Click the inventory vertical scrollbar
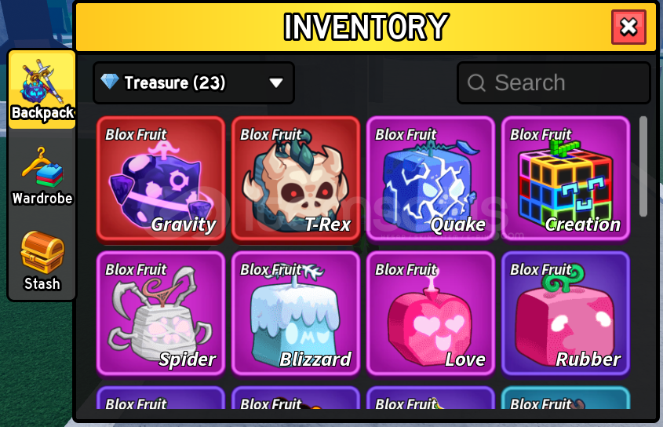Image resolution: width=663 pixels, height=427 pixels. click(x=643, y=166)
